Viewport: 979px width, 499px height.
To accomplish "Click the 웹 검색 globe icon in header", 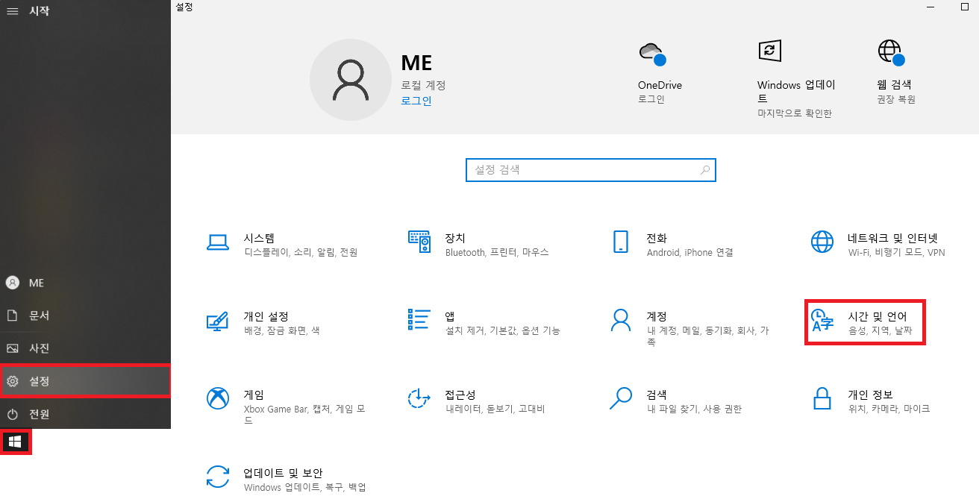I will point(891,53).
